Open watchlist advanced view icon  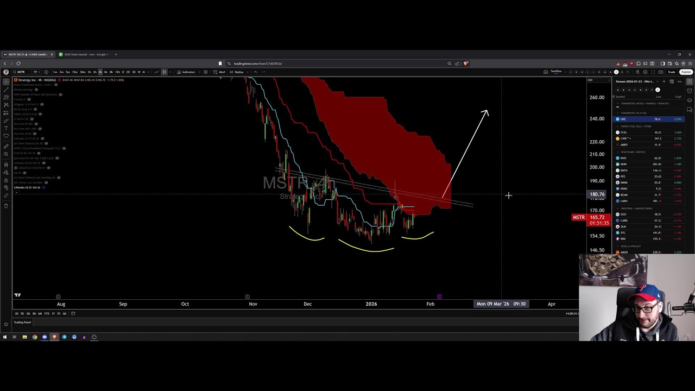coord(672,81)
